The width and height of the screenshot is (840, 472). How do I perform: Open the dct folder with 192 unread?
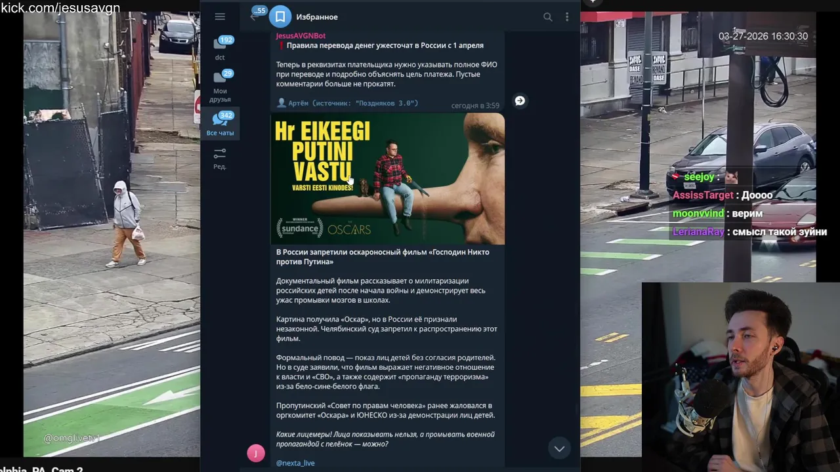pos(220,48)
